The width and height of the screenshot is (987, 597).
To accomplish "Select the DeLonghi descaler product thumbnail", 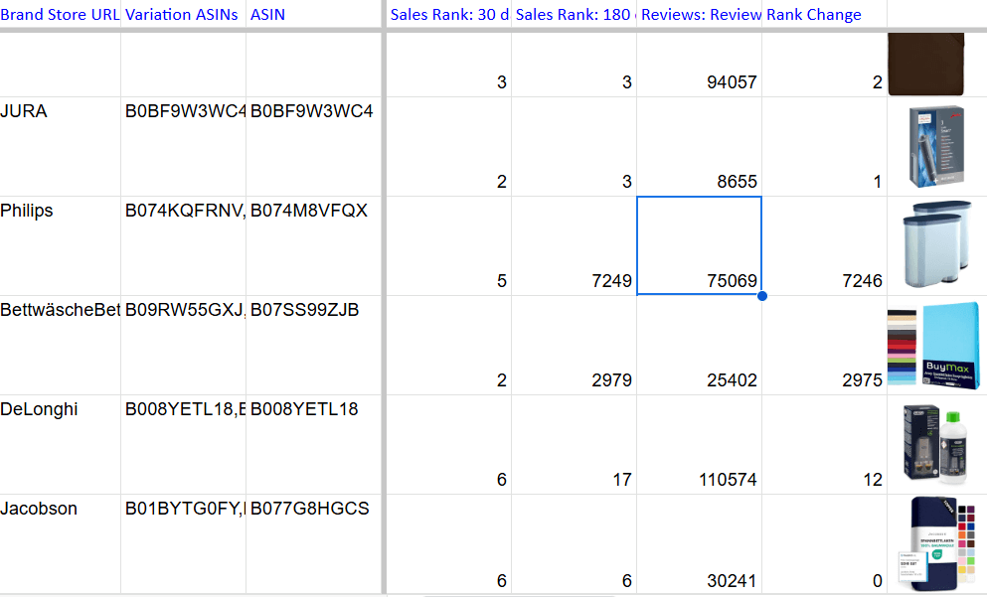I will (x=936, y=444).
